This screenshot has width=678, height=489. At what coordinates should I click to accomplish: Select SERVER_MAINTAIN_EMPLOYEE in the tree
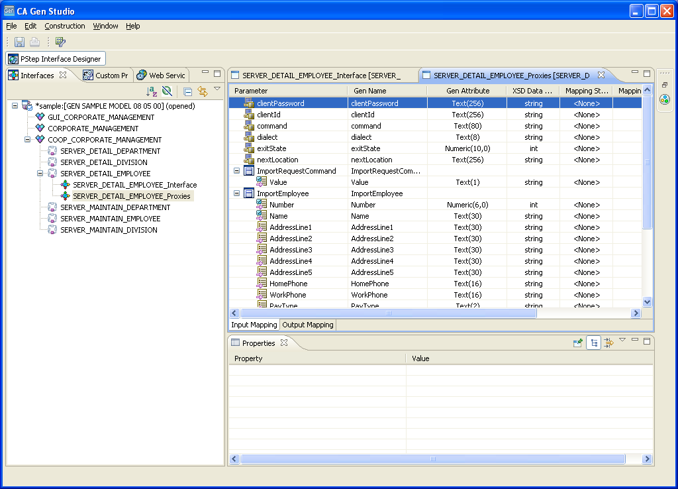(110, 219)
